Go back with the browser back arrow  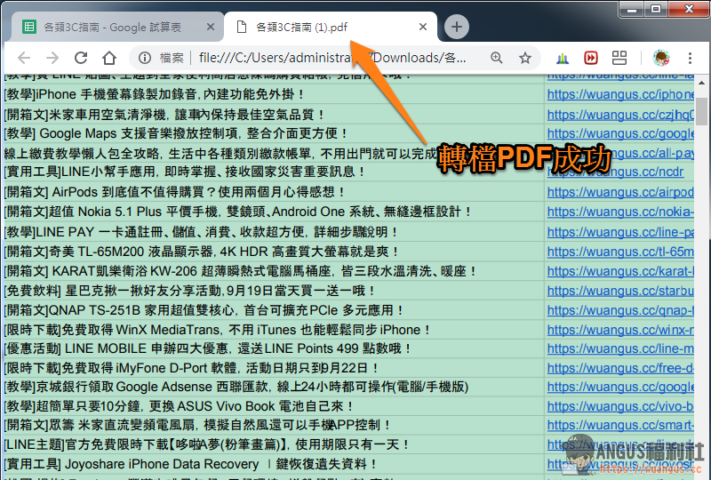click(24, 58)
